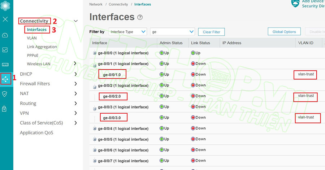
Task: Select the ge-0/0/2.0 logical interface row
Action: (x=114, y=96)
